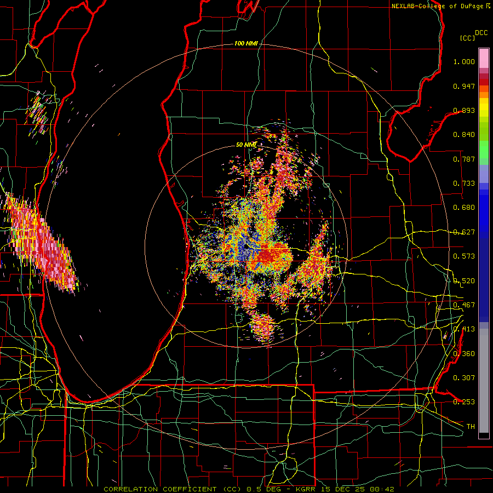
Task: Click the 0.787 legend value
Action: click(x=464, y=159)
